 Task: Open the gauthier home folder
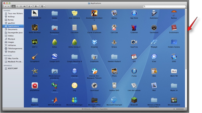(13, 23)
